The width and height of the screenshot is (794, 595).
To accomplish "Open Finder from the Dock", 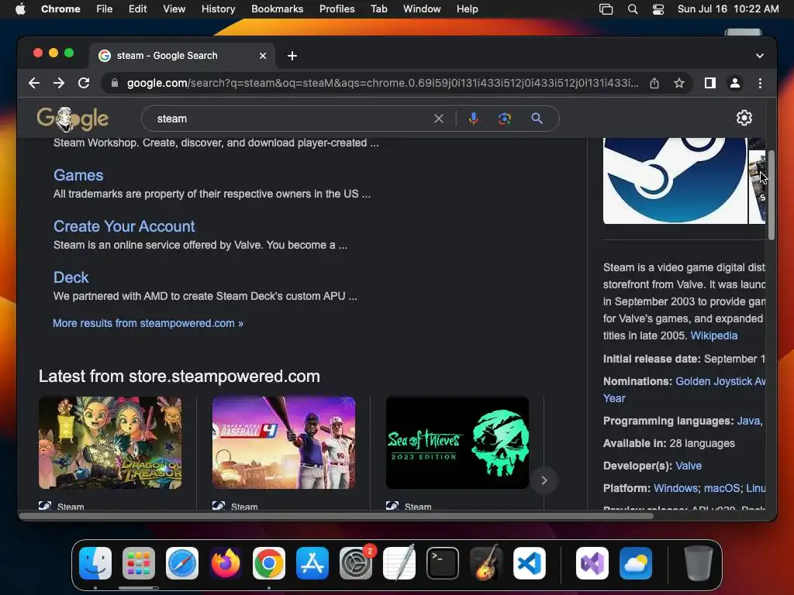I will click(95, 563).
